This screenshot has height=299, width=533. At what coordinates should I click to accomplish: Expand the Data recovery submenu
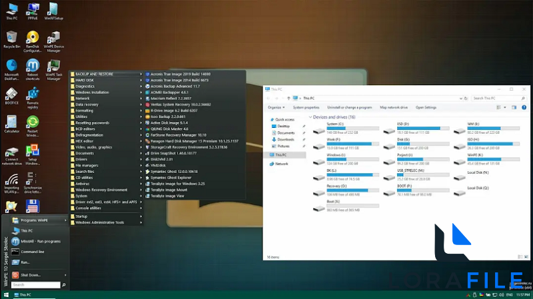coord(107,105)
